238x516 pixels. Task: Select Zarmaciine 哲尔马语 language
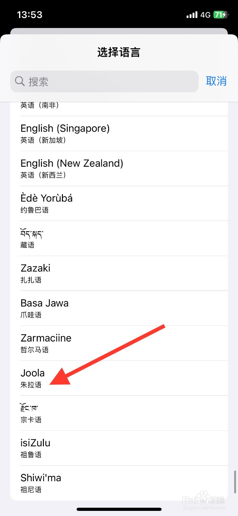click(x=119, y=343)
